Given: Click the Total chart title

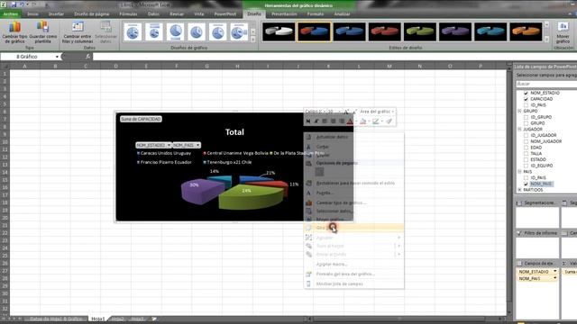Looking at the screenshot, I should [x=234, y=132].
